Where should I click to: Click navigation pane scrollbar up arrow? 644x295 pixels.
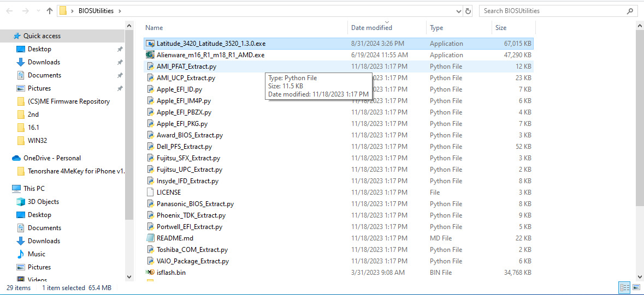tap(129, 26)
